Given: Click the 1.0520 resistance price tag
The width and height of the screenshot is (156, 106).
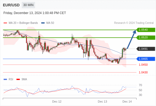Looking at the screenshot, I should click(146, 37).
